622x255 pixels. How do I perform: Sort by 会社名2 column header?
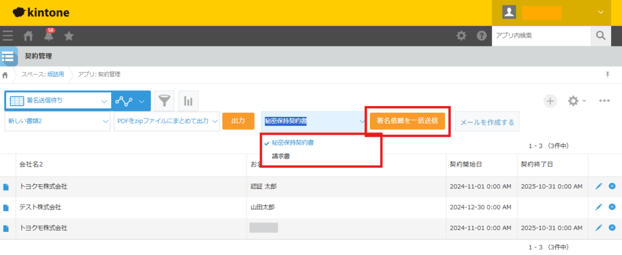(x=32, y=165)
